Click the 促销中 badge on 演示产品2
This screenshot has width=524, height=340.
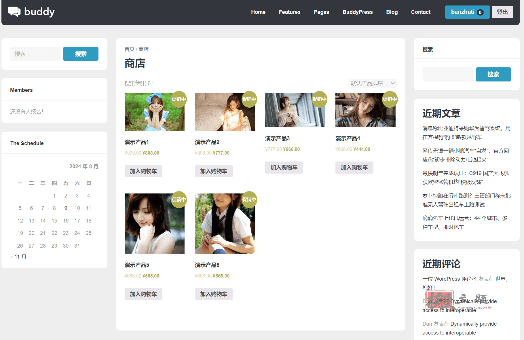point(249,99)
